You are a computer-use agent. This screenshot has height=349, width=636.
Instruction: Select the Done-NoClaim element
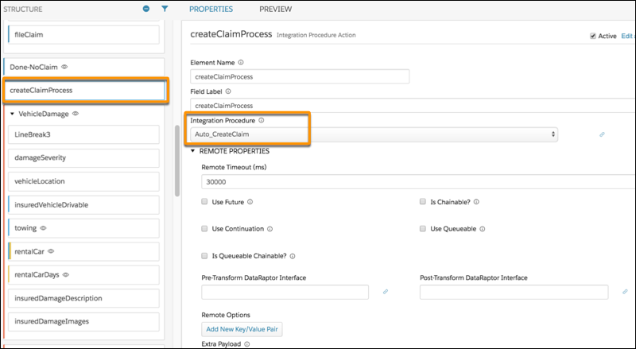point(84,67)
